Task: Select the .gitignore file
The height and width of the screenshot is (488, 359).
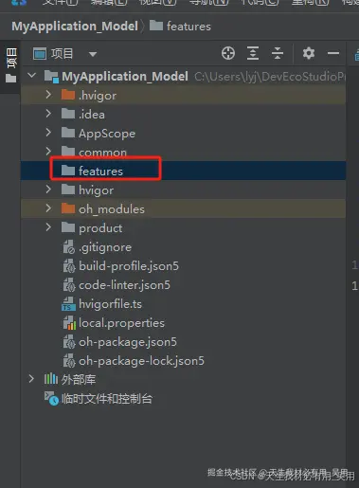Action: pyautogui.click(x=183, y=247)
